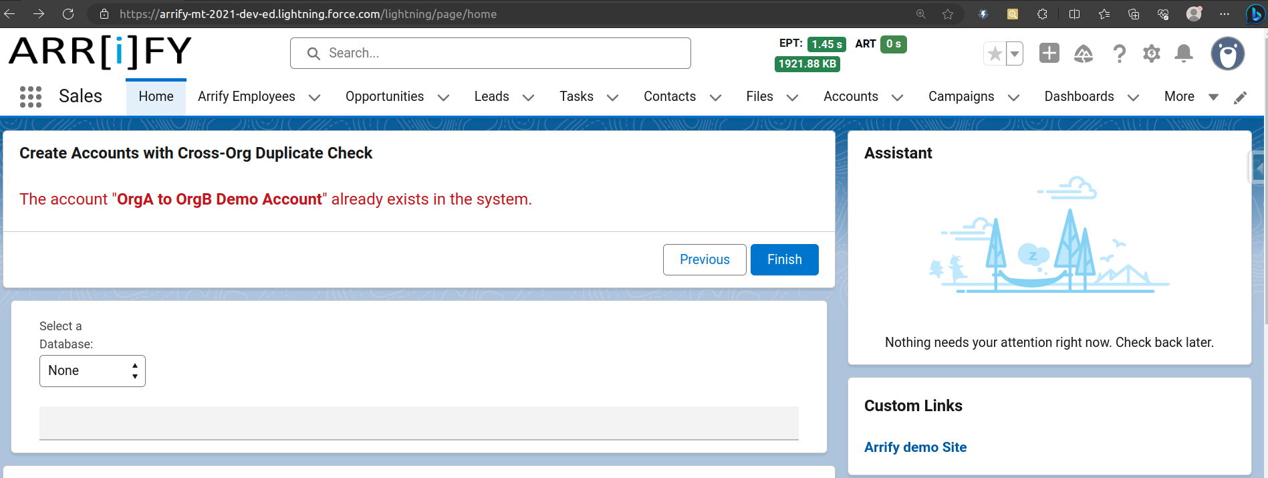This screenshot has height=478, width=1268.
Task: Show notifications bell
Action: (x=1183, y=53)
